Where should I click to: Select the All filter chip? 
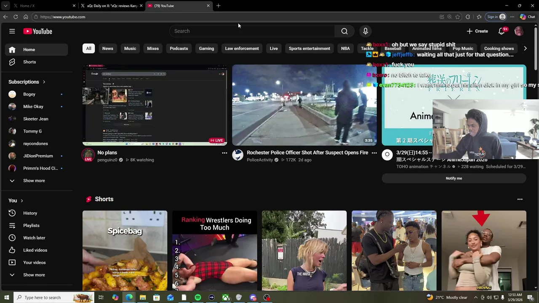coord(88,48)
